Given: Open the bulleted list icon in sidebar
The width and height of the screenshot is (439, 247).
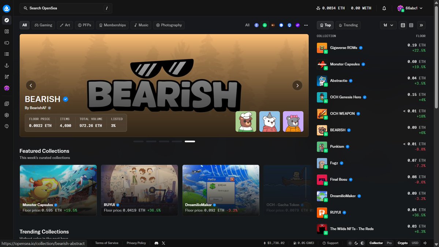Looking at the screenshot, I should (x=7, y=54).
